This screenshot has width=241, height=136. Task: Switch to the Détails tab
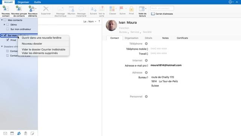click(148, 38)
